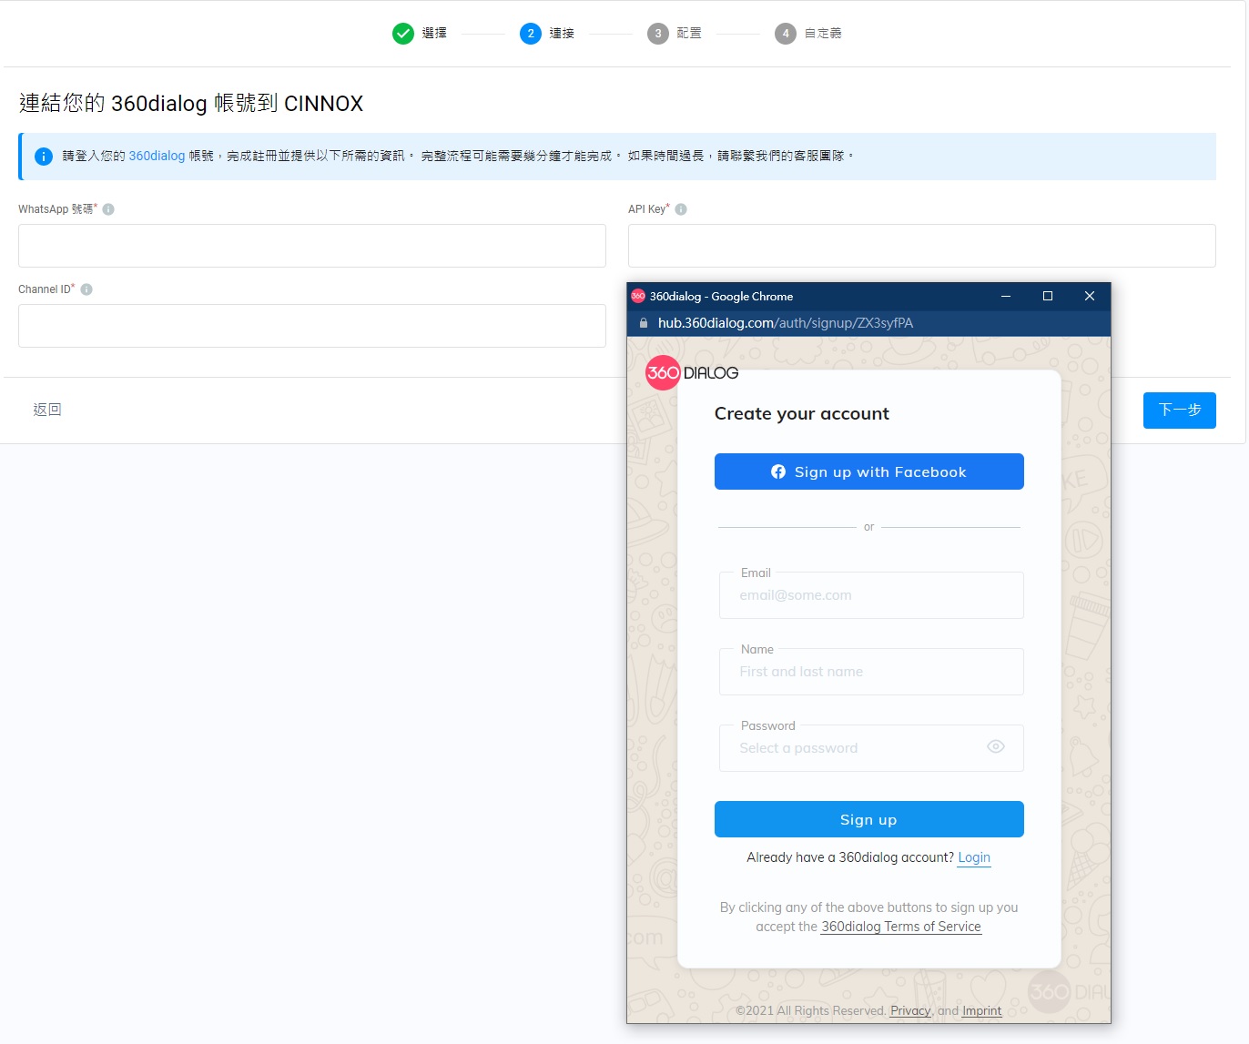Select step 4 自定義 circle
Image resolution: width=1249 pixels, height=1044 pixels.
(786, 34)
